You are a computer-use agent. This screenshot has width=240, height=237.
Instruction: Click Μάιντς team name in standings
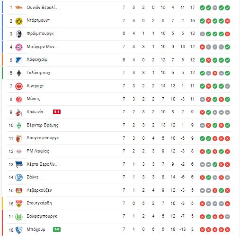[x=33, y=99]
